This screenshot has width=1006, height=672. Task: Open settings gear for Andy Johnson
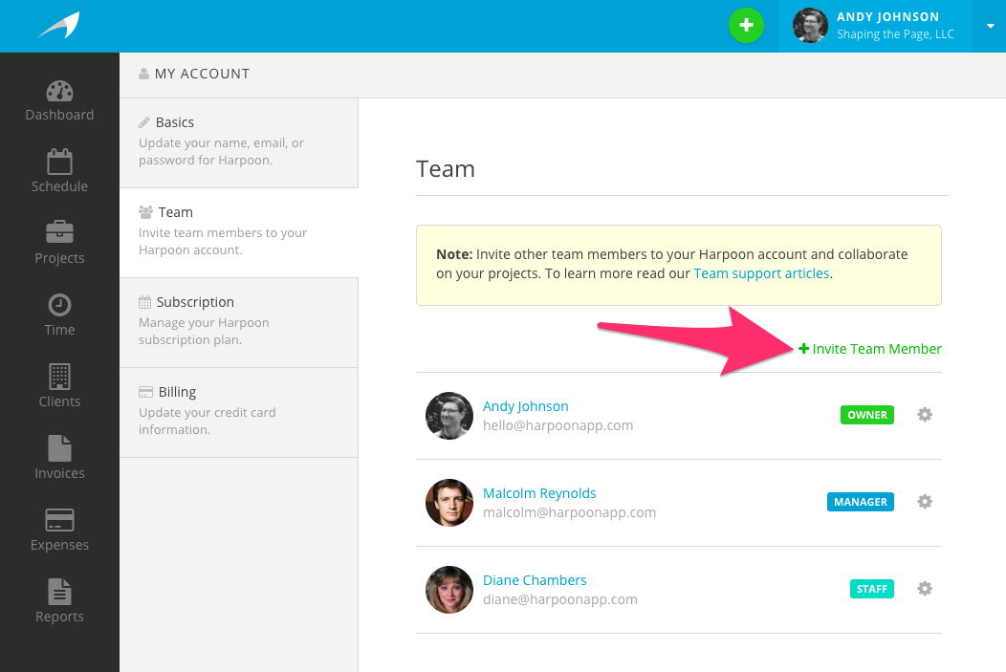pyautogui.click(x=924, y=415)
